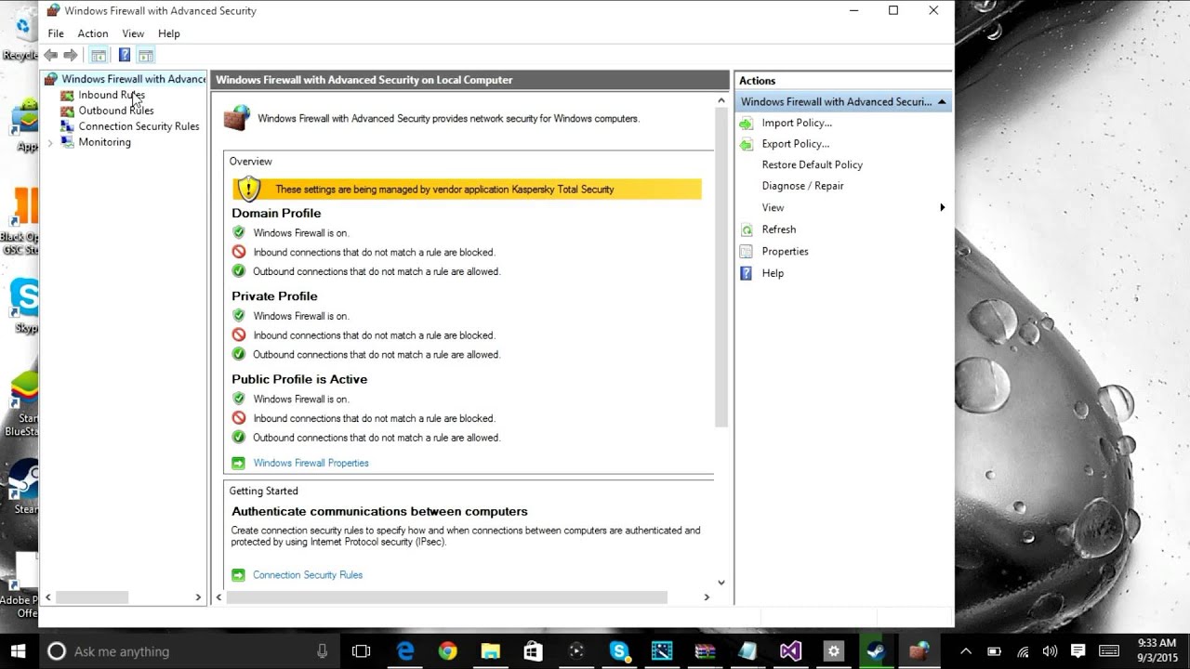1190x669 pixels.
Task: Open the Windows Start menu
Action: click(x=19, y=651)
